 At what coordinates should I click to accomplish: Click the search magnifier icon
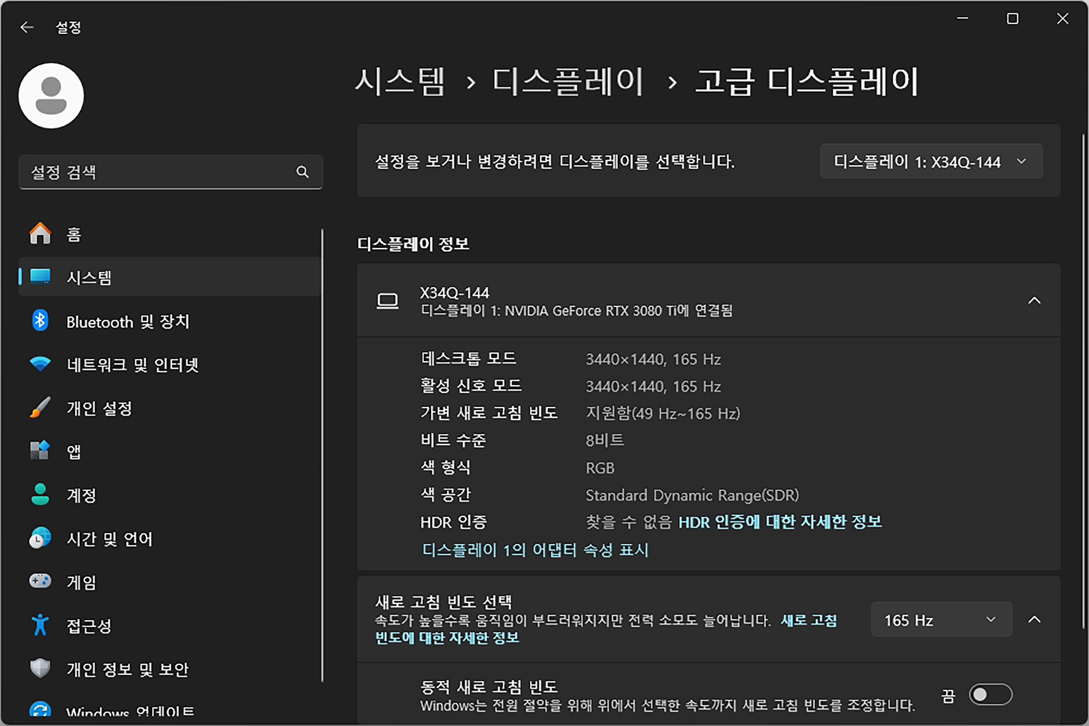tap(302, 172)
